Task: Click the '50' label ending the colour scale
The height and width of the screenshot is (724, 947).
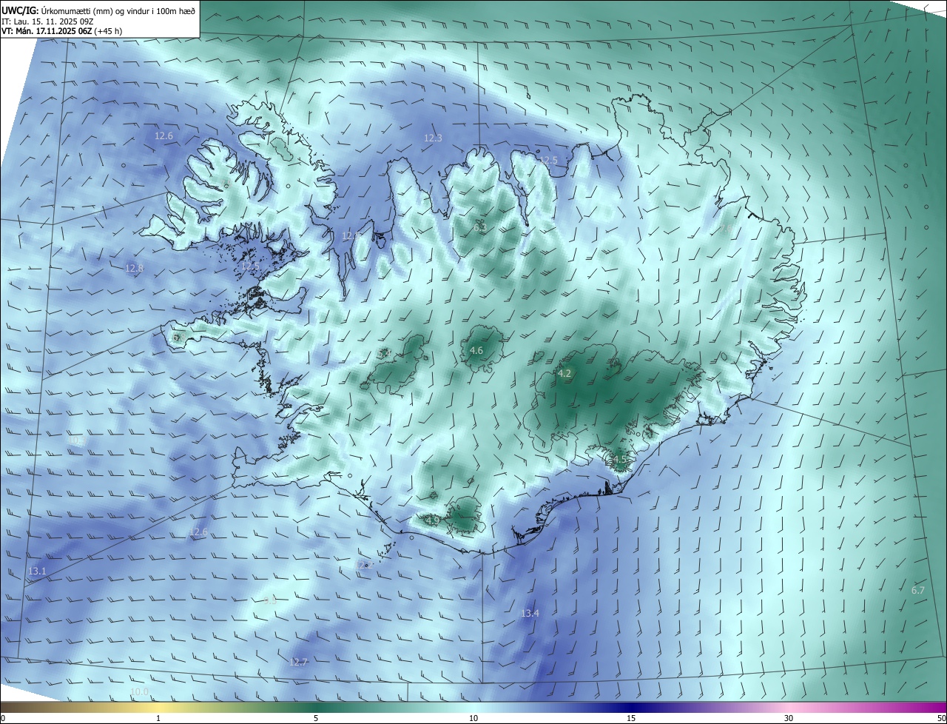Action: [940, 718]
